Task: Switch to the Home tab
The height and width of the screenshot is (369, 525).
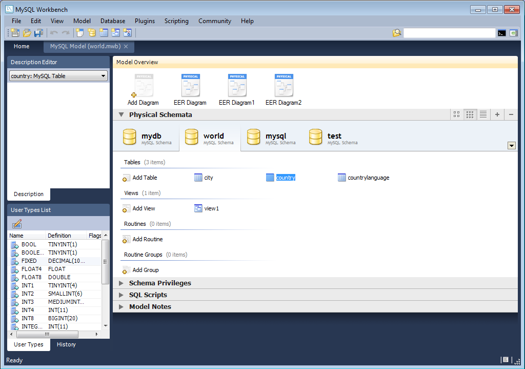Action: click(22, 46)
